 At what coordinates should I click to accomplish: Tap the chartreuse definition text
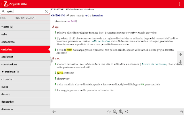[63, 78]
